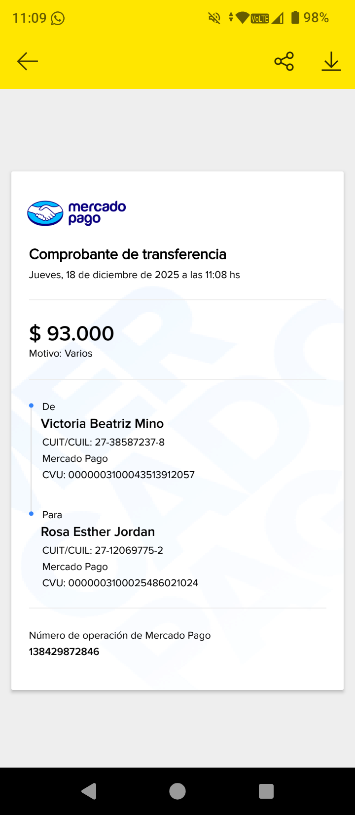Share the transfer receipt

(x=284, y=61)
